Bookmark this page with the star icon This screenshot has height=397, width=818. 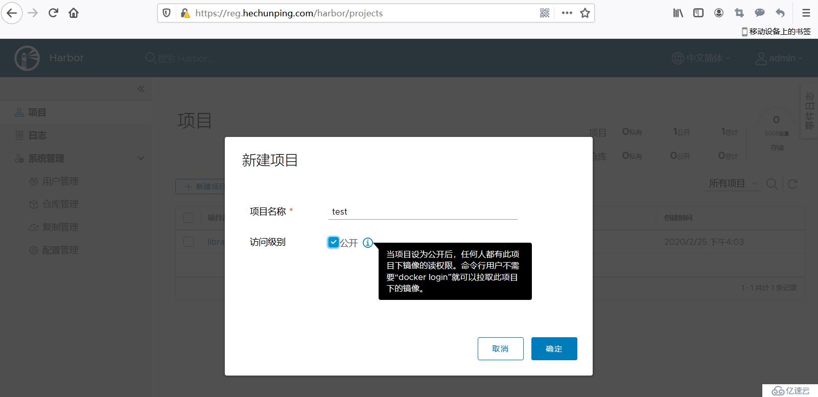point(585,13)
